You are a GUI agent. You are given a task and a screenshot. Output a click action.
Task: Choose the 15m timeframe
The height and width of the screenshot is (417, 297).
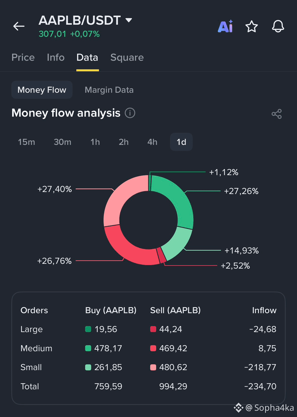coord(26,142)
